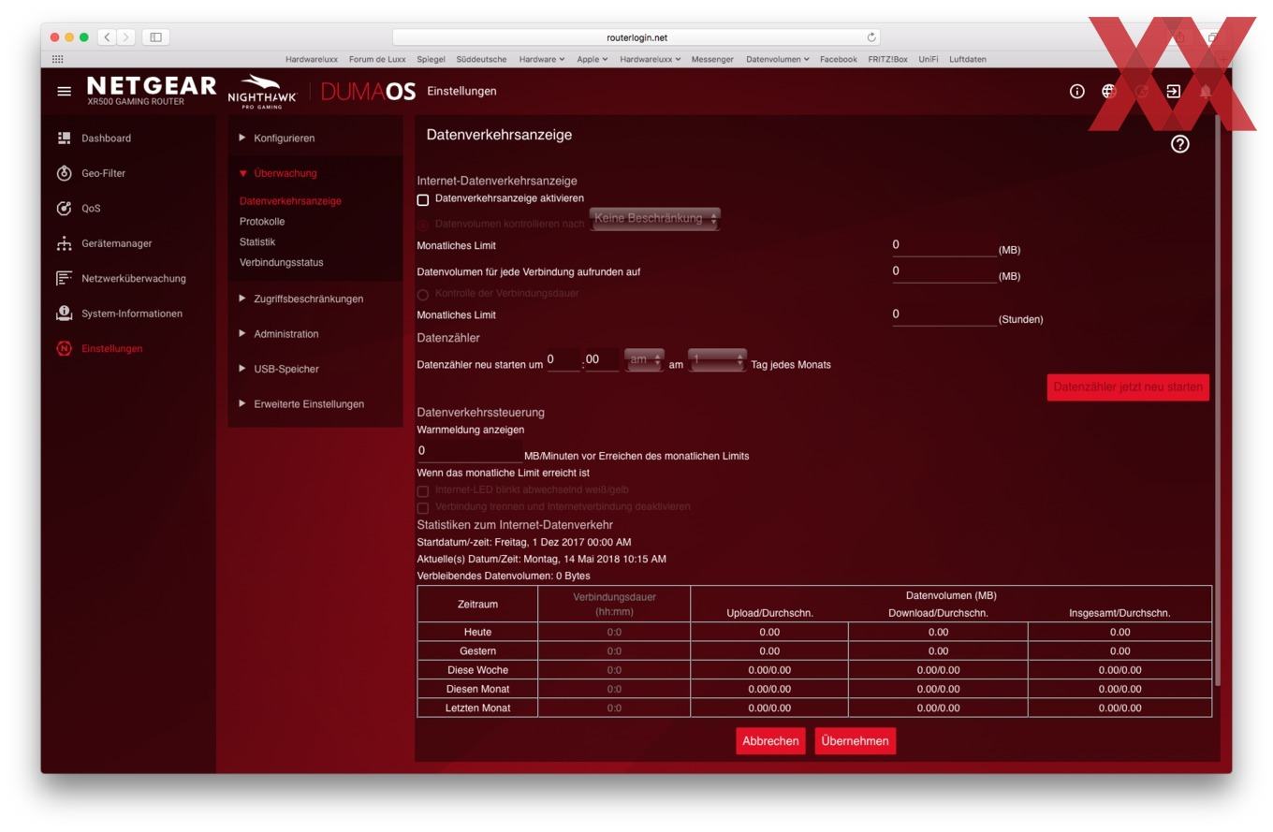Check Verbindung trennen und deaktivieren option
This screenshot has height=832, width=1273.
pyautogui.click(x=422, y=507)
